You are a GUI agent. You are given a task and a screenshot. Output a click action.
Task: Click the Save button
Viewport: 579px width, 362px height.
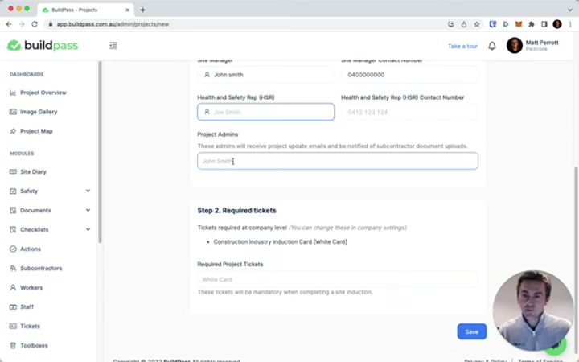point(471,331)
